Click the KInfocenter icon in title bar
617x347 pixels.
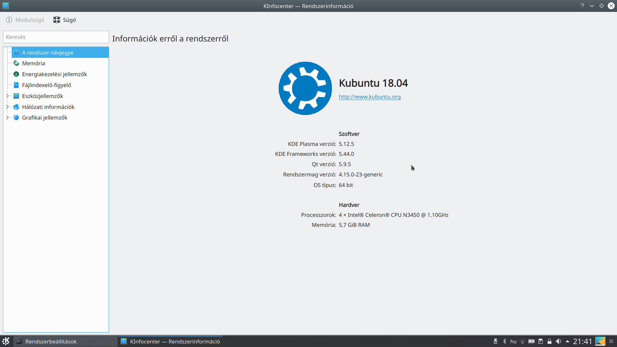pos(6,6)
